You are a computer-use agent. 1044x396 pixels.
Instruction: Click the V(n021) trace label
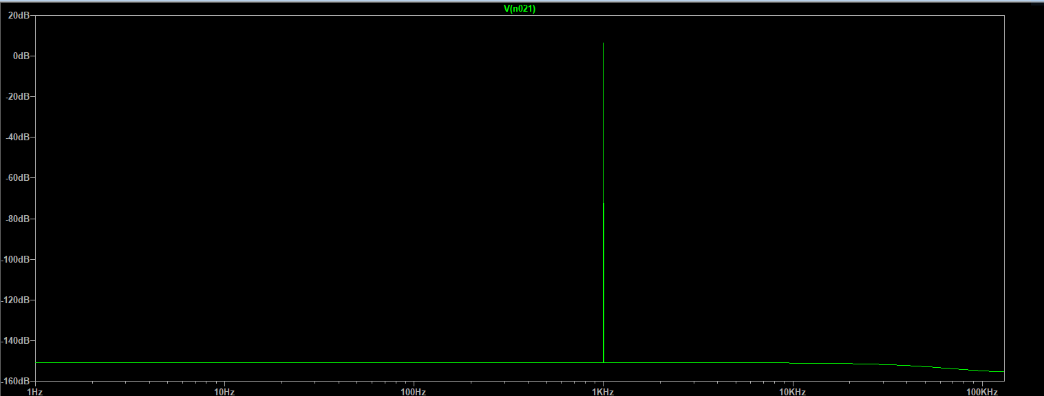520,9
